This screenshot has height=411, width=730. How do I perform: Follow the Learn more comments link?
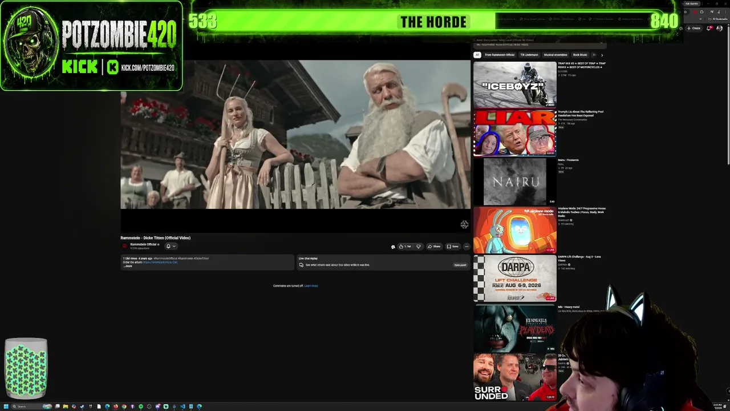(x=311, y=286)
